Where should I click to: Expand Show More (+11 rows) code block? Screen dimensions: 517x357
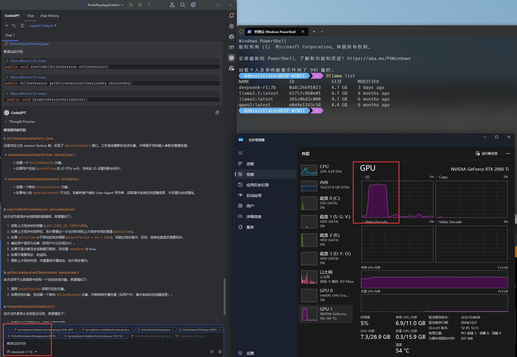click(28, 77)
